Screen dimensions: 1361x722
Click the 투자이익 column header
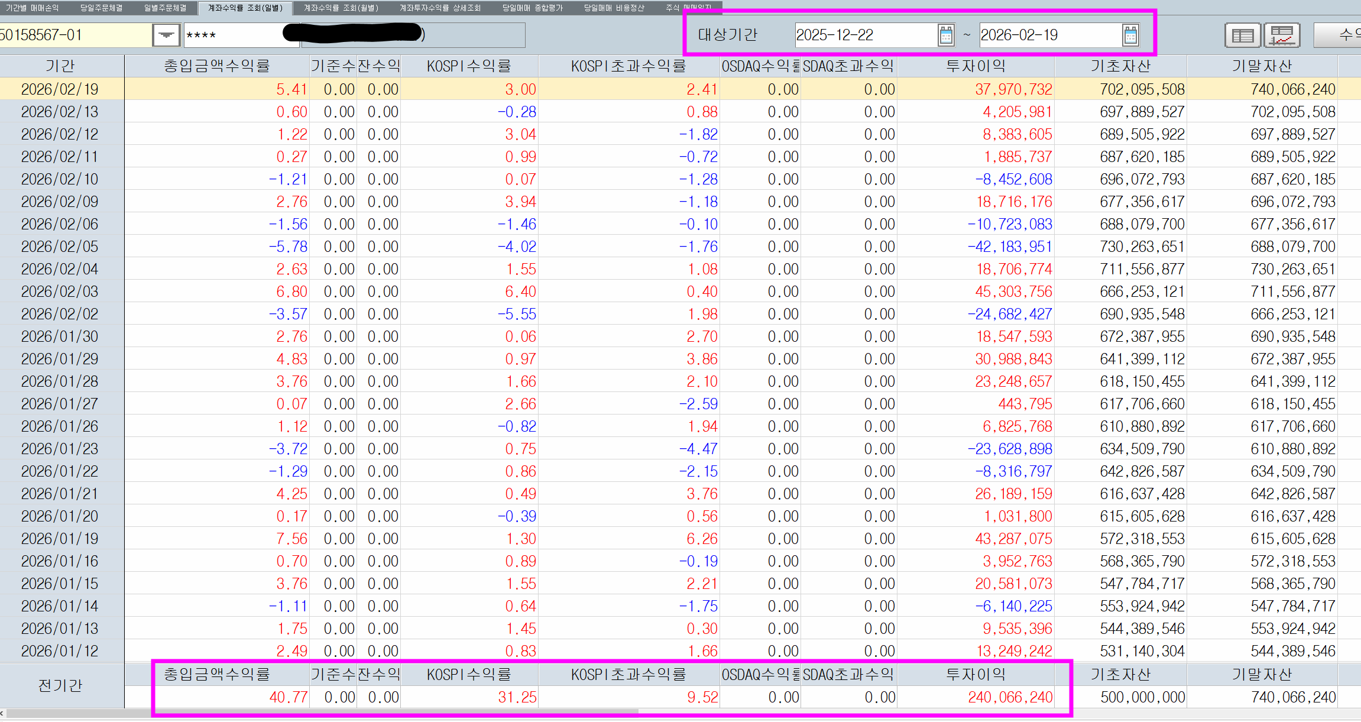pyautogui.click(x=976, y=66)
